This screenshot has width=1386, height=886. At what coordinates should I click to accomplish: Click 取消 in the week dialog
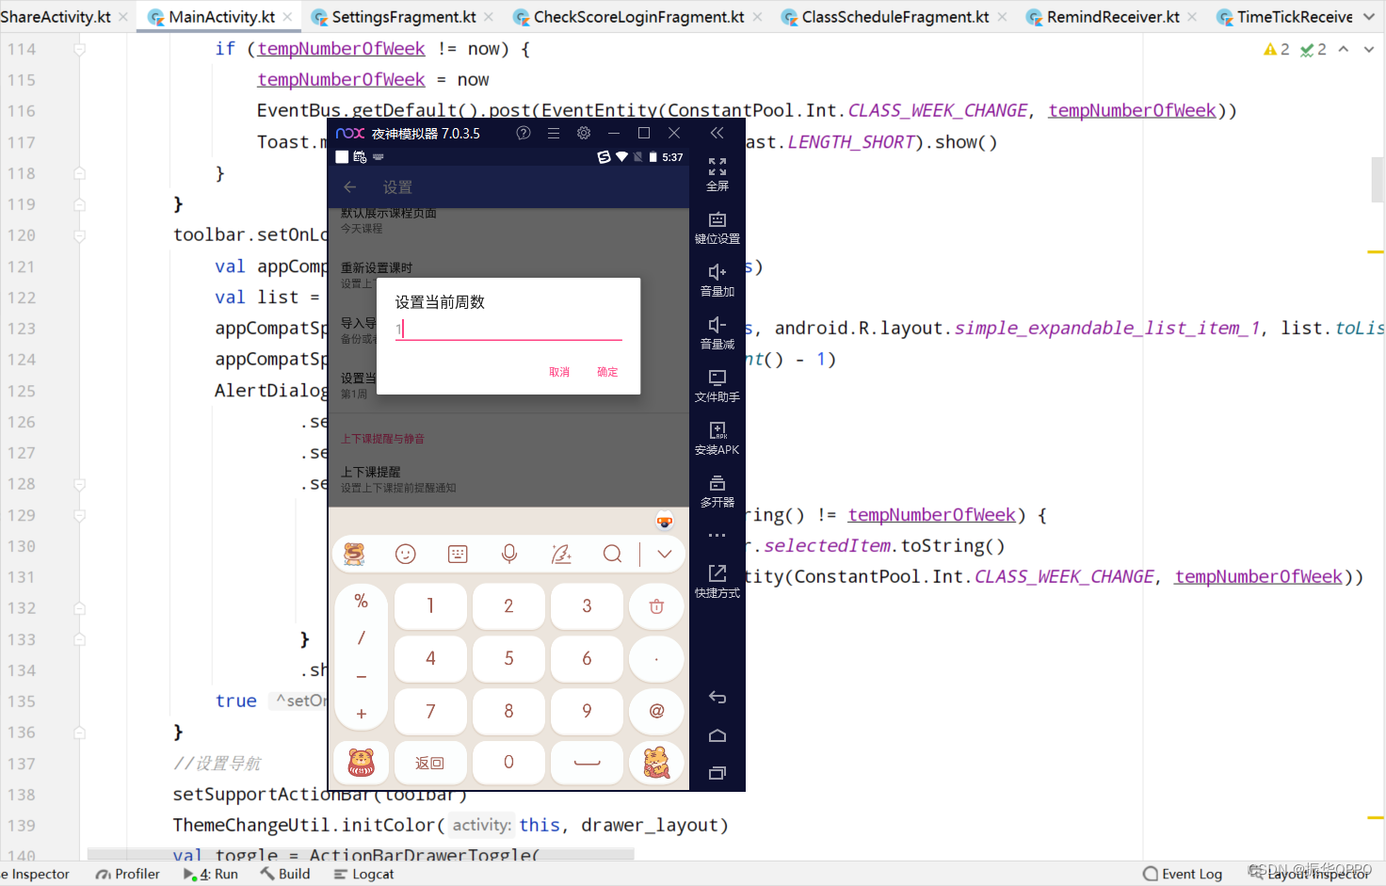(559, 372)
